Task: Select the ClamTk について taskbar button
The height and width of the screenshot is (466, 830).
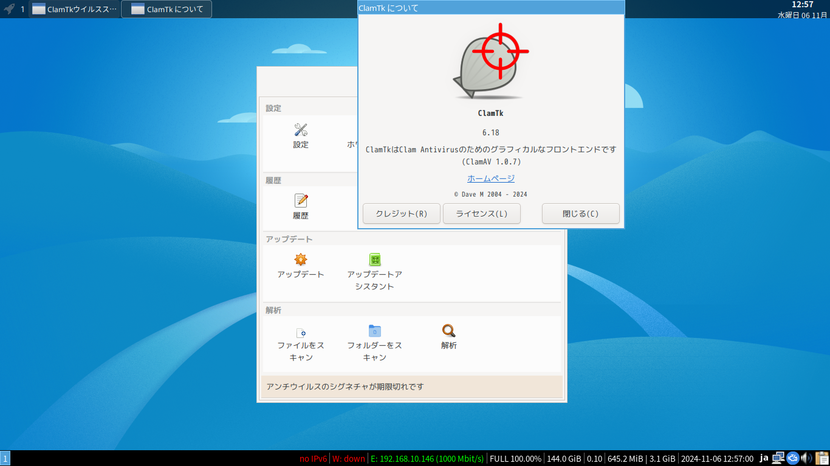Action: pos(166,9)
